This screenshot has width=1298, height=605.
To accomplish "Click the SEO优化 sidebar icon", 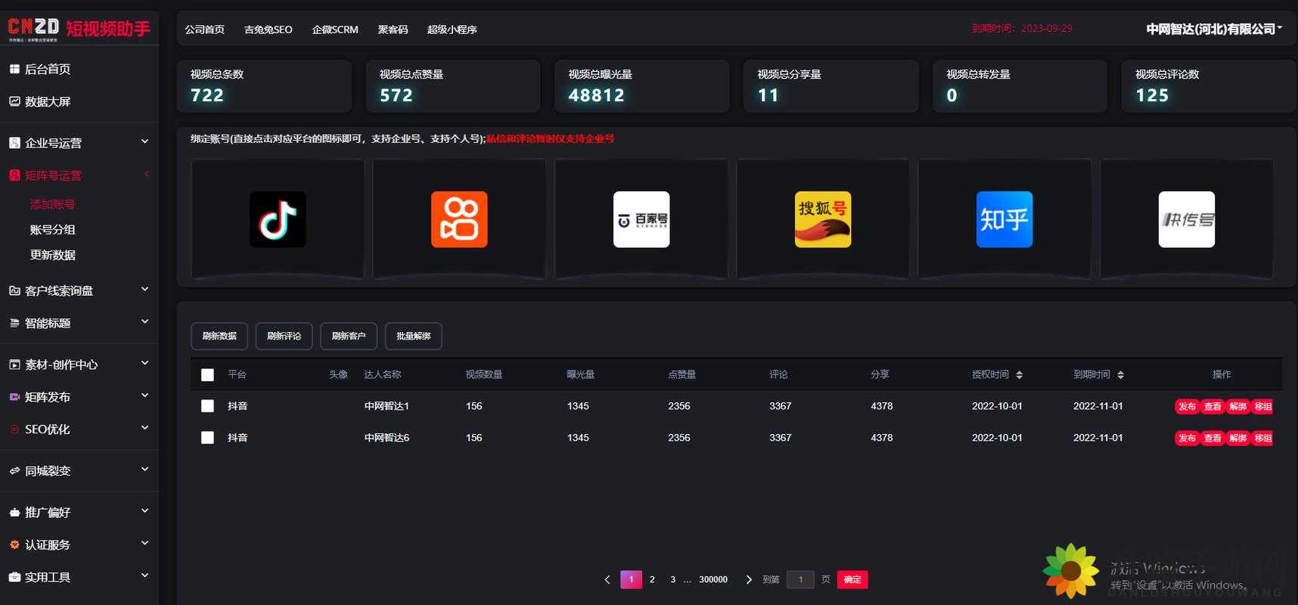I will pyautogui.click(x=14, y=429).
